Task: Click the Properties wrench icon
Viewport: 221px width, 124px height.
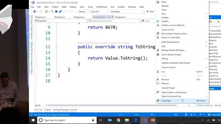Action: [158, 101]
